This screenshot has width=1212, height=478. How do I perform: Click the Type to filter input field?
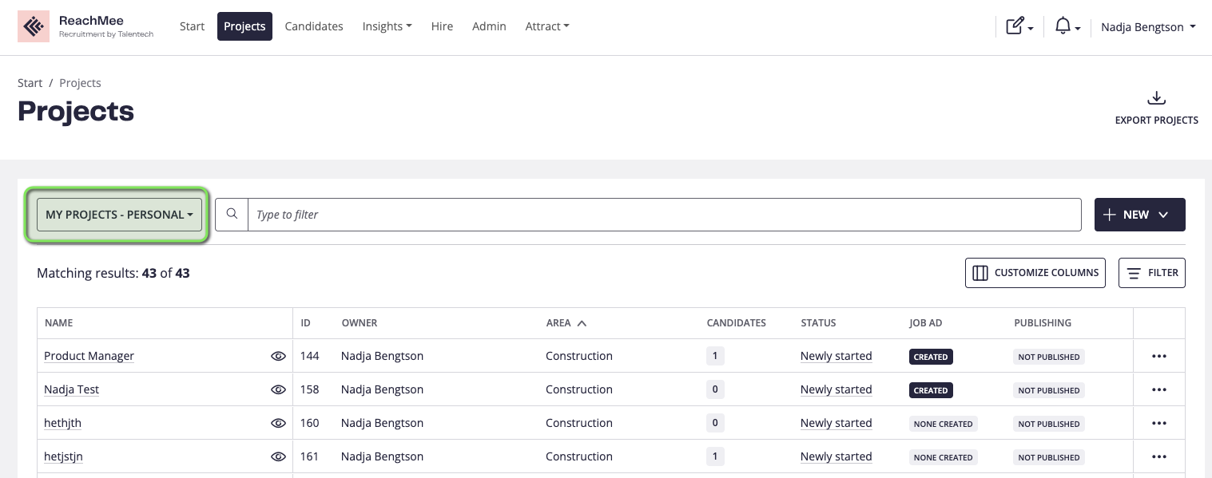coord(663,215)
